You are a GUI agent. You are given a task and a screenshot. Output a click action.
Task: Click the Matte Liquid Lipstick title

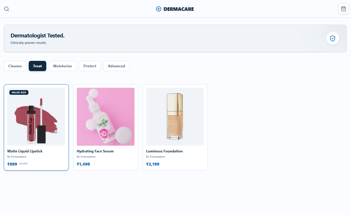(x=25, y=151)
